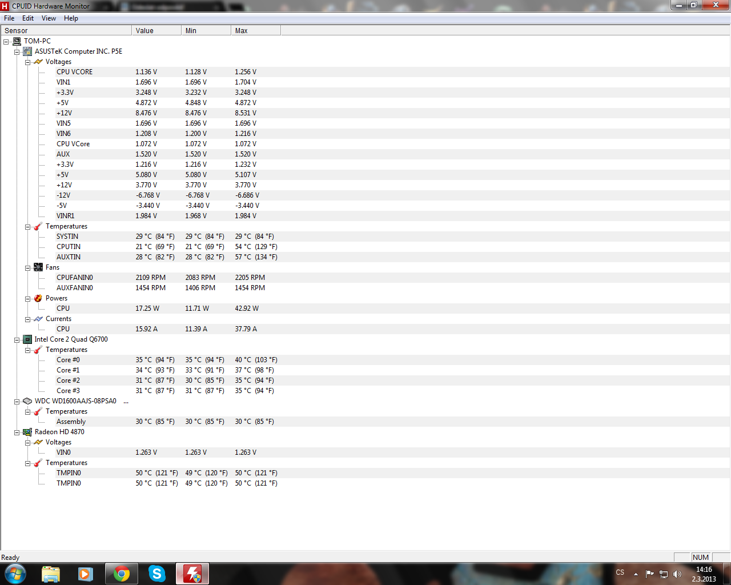Open the Help menu
The image size is (731, 585).
click(71, 18)
